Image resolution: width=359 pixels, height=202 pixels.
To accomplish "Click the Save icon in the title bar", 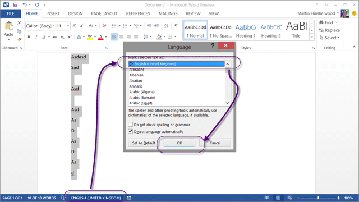I will click(15, 4).
